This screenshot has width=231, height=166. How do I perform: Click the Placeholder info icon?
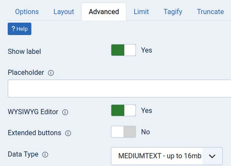coord(51,73)
